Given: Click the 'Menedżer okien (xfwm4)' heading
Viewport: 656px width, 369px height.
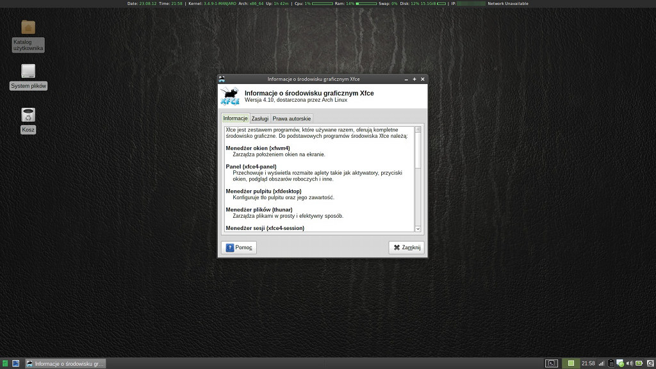Looking at the screenshot, I should tap(258, 148).
